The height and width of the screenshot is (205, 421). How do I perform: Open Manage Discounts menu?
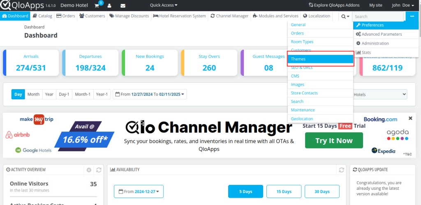[129, 16]
